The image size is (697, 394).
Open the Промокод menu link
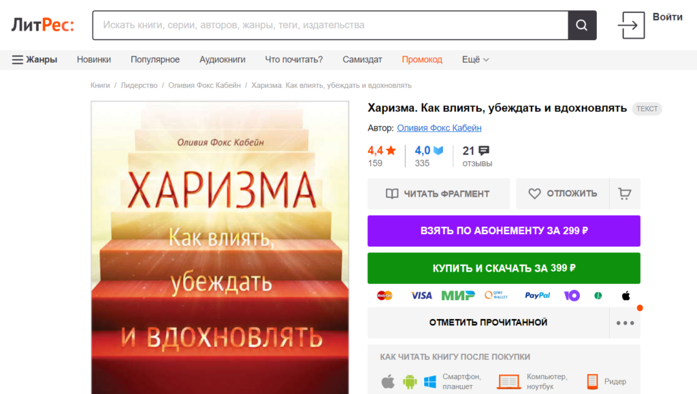pos(421,59)
